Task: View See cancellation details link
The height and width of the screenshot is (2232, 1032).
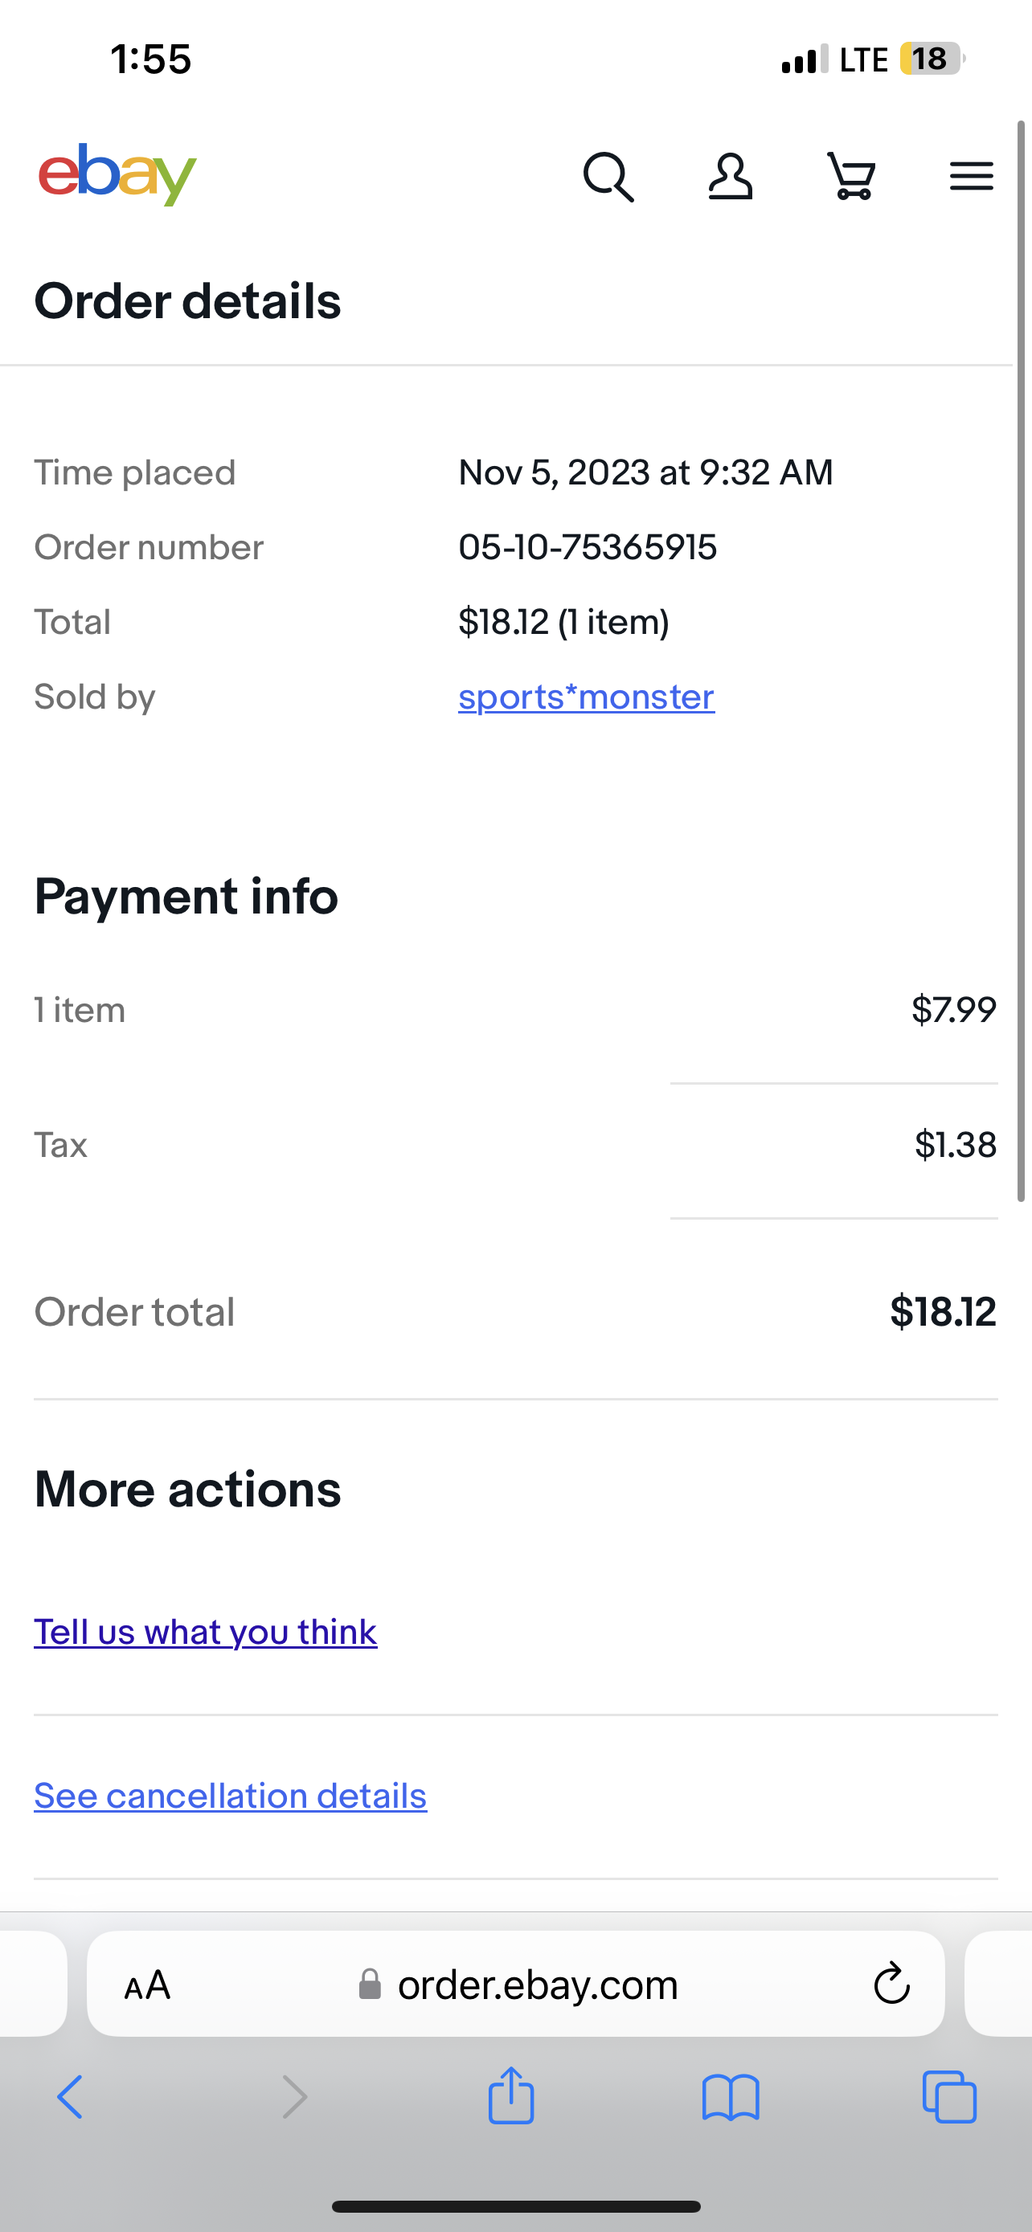Action: coord(231,1797)
